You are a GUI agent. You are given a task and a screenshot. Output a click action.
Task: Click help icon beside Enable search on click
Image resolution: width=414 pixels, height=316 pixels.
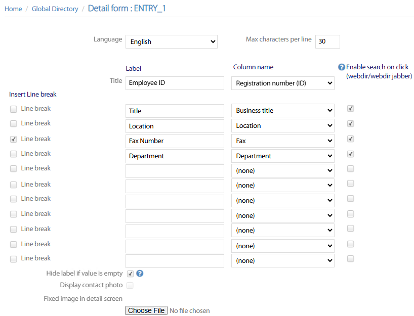coord(342,67)
